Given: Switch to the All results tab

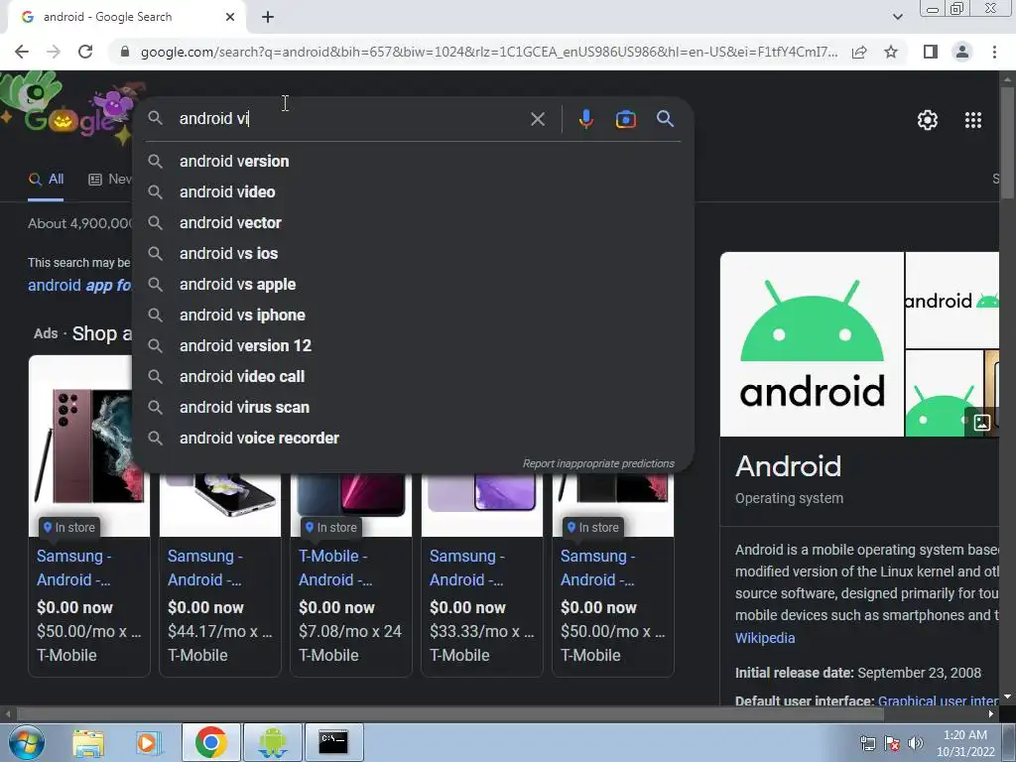Looking at the screenshot, I should click(x=46, y=180).
